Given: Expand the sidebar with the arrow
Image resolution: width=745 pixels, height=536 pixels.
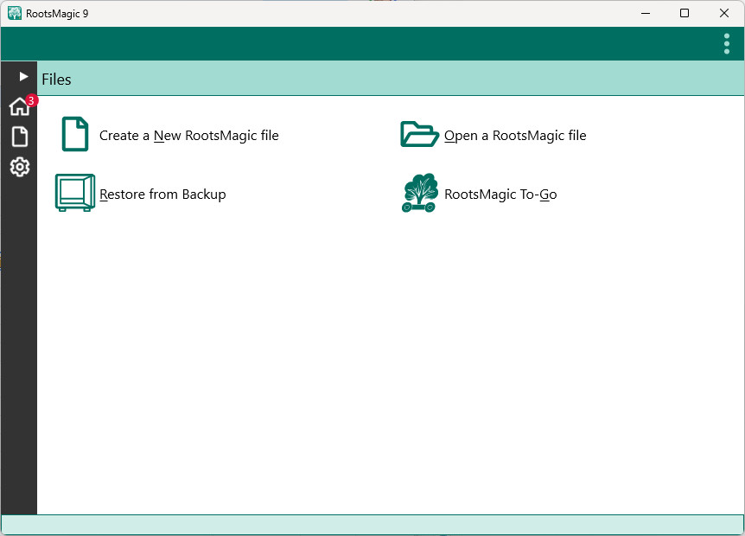Looking at the screenshot, I should coord(23,77).
